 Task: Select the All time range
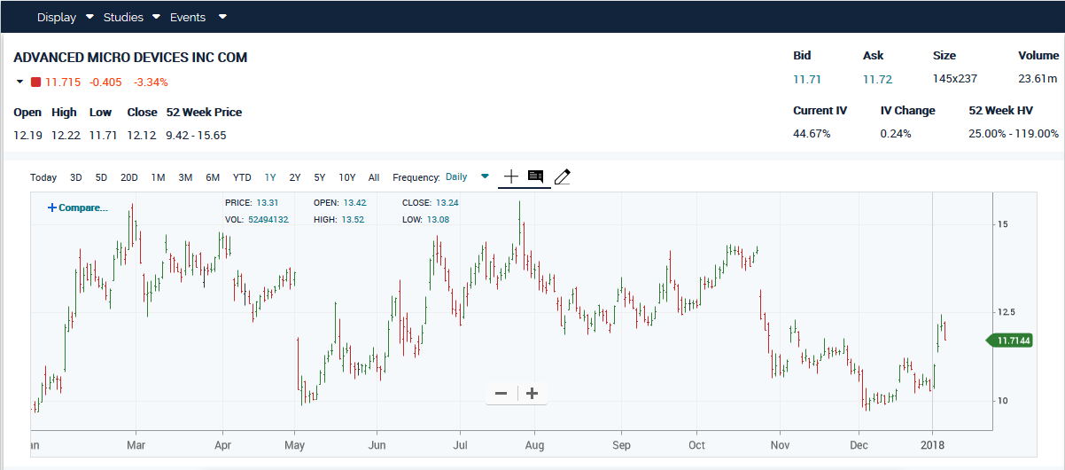374,177
